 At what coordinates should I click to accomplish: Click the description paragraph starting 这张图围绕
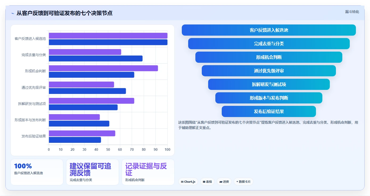point(268,125)
